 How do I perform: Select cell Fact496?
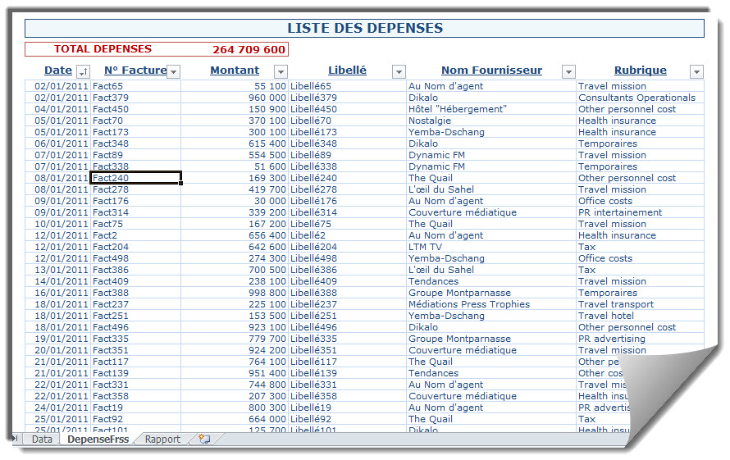(135, 327)
